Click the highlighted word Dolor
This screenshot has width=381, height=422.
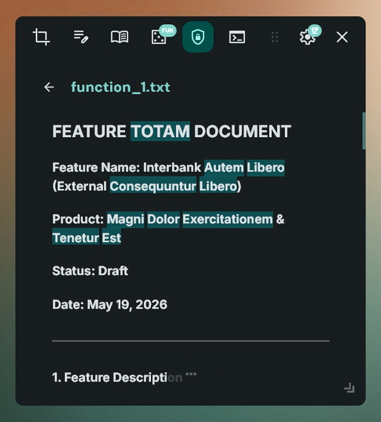[164, 219]
